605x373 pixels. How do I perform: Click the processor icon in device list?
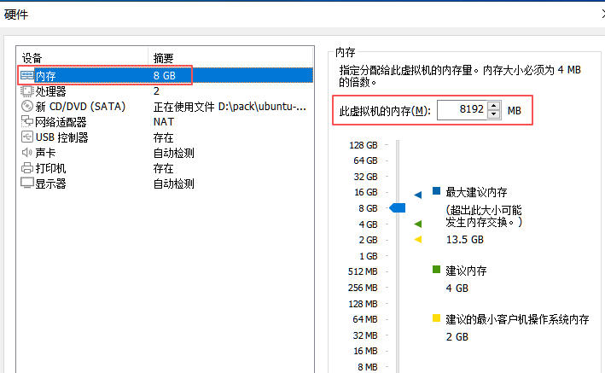[26, 90]
